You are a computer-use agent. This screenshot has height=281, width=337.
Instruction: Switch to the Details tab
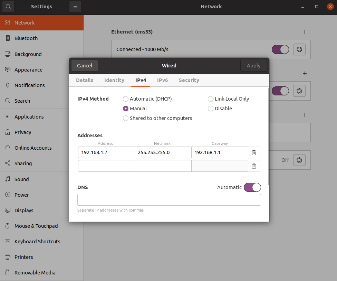85,80
